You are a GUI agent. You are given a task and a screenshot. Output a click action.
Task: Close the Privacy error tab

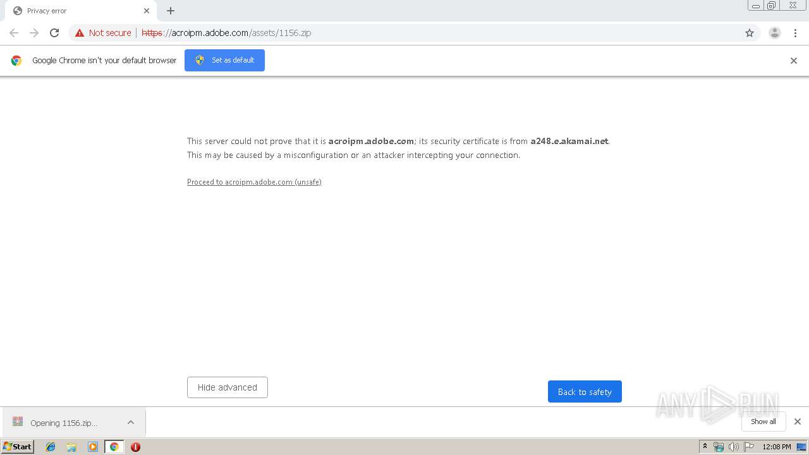[147, 11]
